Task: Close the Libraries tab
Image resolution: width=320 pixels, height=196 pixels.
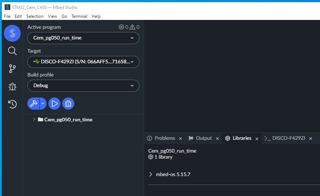Action: (257, 139)
